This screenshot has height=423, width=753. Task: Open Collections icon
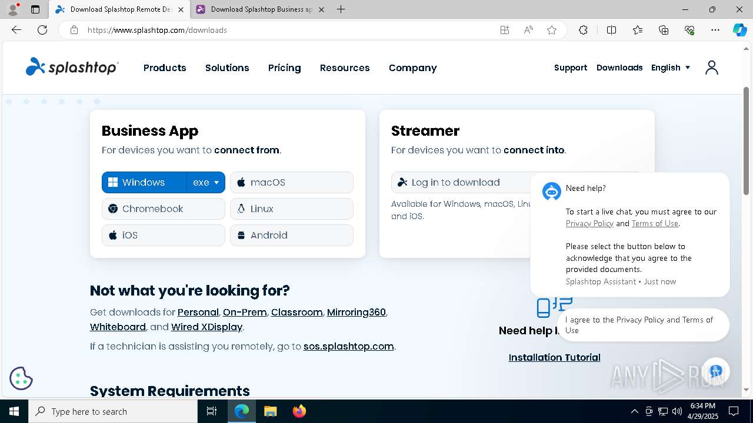664,30
